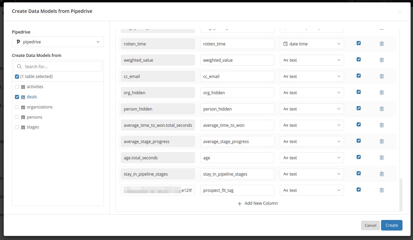Remove the weighted_value row using trash icon
The height and width of the screenshot is (240, 413).
pyautogui.click(x=381, y=60)
